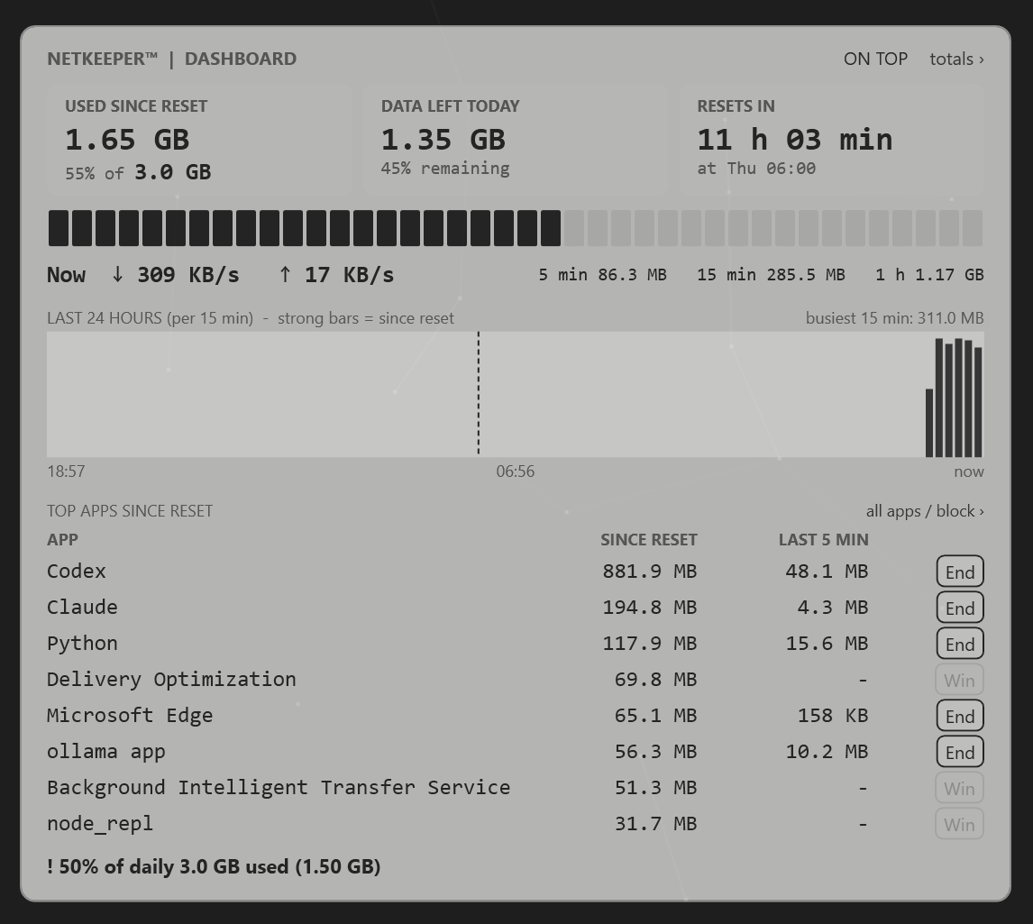
Task: Select the Codex app row name
Action: [x=77, y=572]
